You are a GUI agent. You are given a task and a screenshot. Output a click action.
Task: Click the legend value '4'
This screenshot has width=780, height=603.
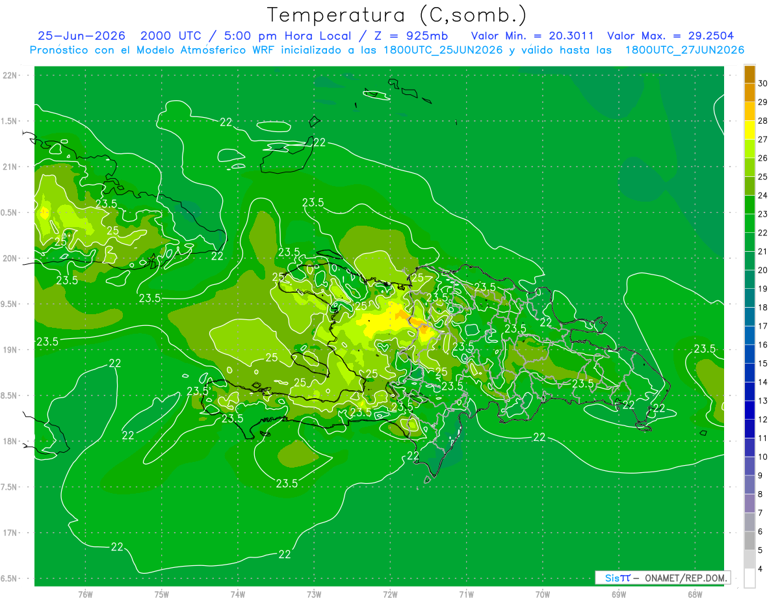click(x=761, y=569)
